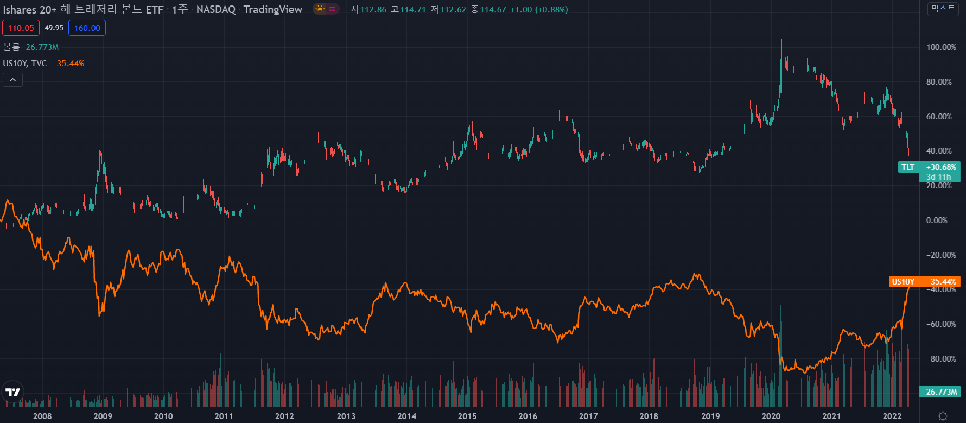Click the green 26.773M volume scale tag

coord(940,392)
